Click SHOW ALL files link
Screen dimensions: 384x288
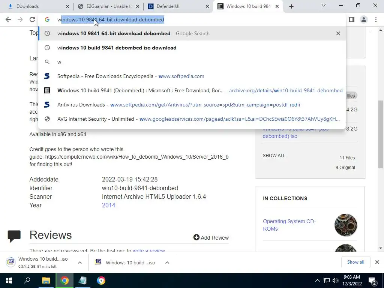tap(274, 156)
